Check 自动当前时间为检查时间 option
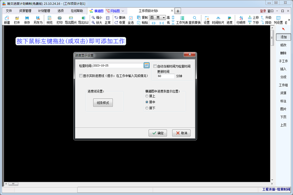This screenshot has width=293, height=195. pyautogui.click(x=155, y=66)
